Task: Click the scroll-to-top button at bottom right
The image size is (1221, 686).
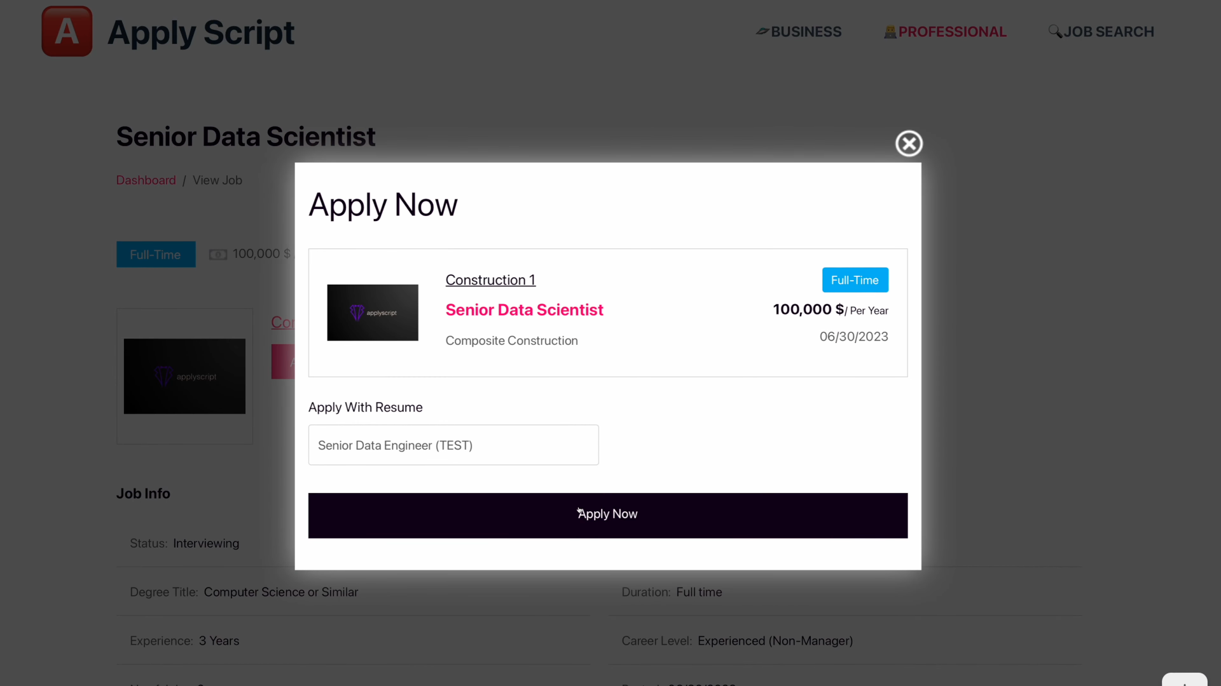Action: [1184, 680]
